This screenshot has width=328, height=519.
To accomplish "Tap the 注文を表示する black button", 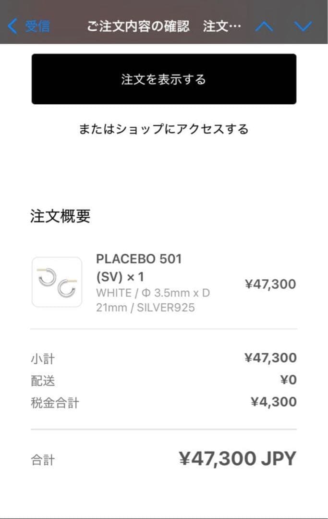I will click(x=164, y=78).
